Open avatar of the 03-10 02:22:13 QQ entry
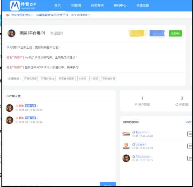The width and height of the screenshot is (193, 187). 126,158
